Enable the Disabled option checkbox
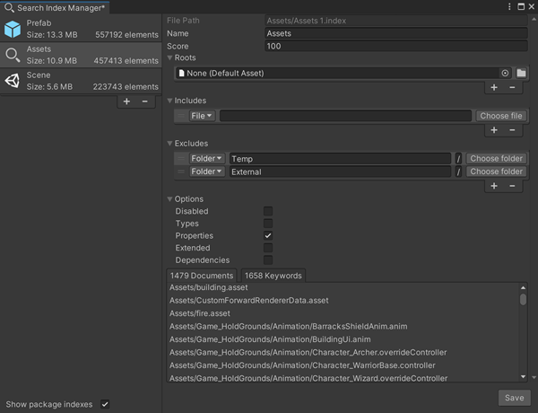 pyautogui.click(x=267, y=211)
